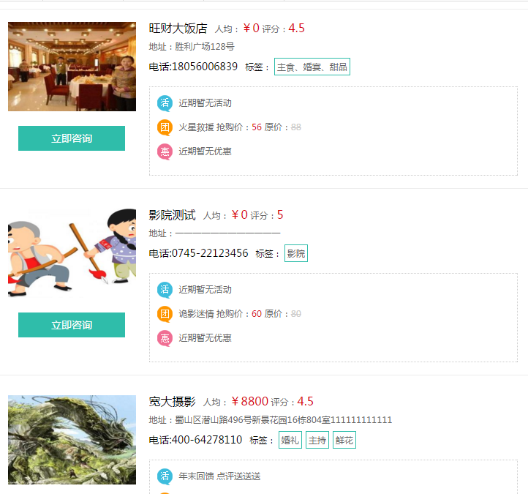528x494 pixels.
Task: Click the pink 惠 icon under 影院测试
Action: point(165,338)
